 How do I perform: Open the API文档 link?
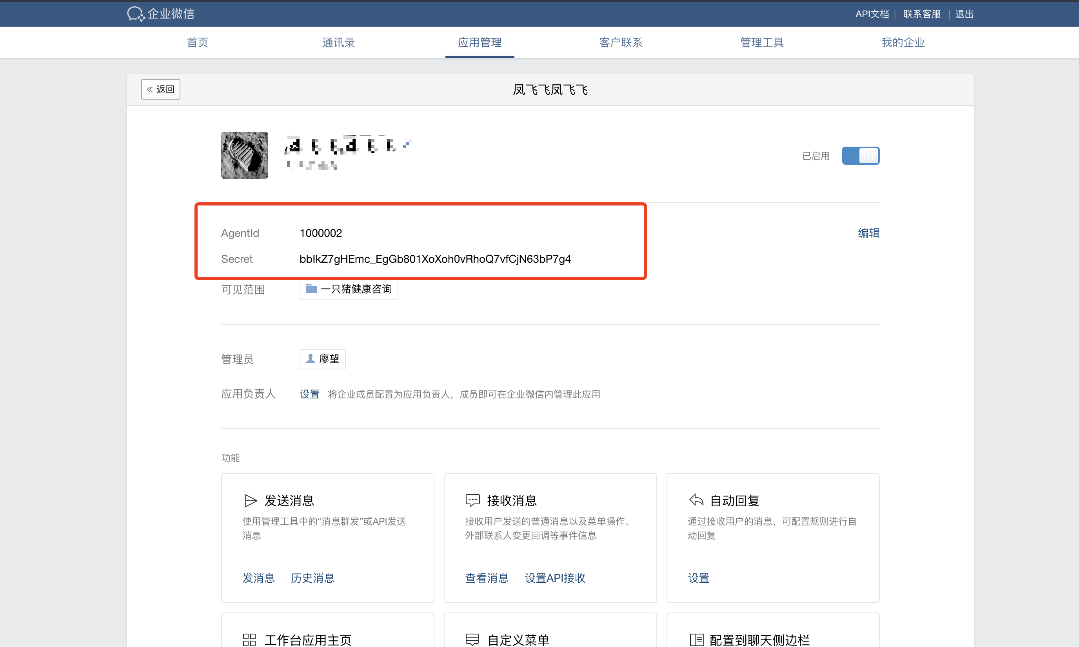pos(872,14)
